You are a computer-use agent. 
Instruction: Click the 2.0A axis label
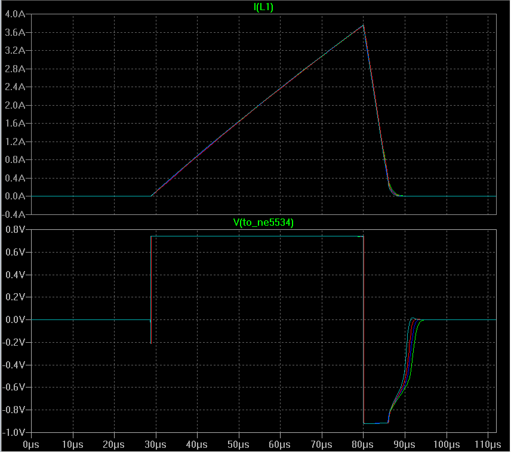15,105
